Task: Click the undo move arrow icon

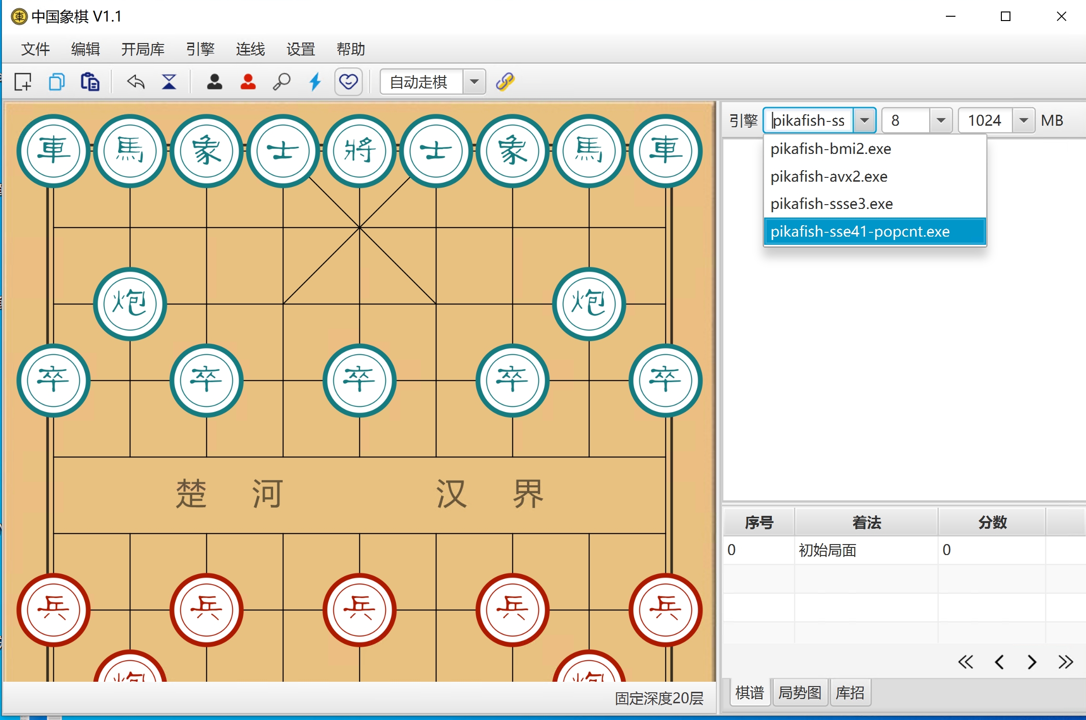Action: tap(136, 82)
